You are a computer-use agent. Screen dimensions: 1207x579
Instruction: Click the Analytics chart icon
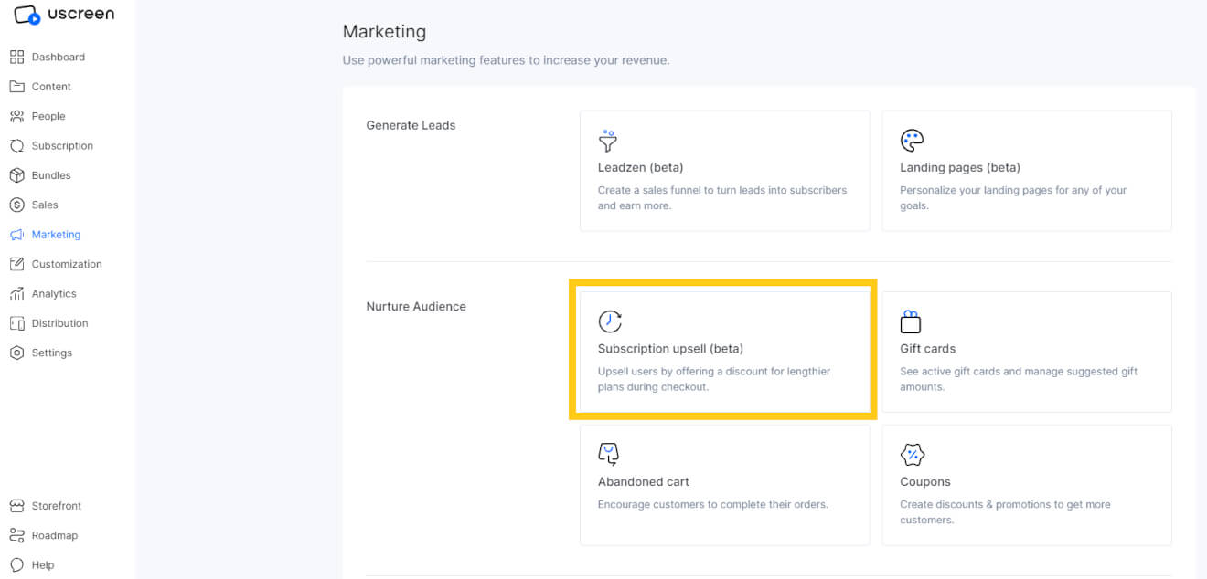[16, 293]
